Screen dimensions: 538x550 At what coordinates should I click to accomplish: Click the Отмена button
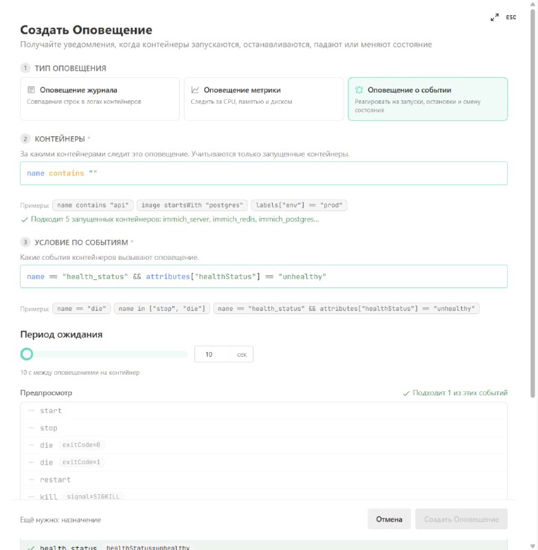coord(389,519)
